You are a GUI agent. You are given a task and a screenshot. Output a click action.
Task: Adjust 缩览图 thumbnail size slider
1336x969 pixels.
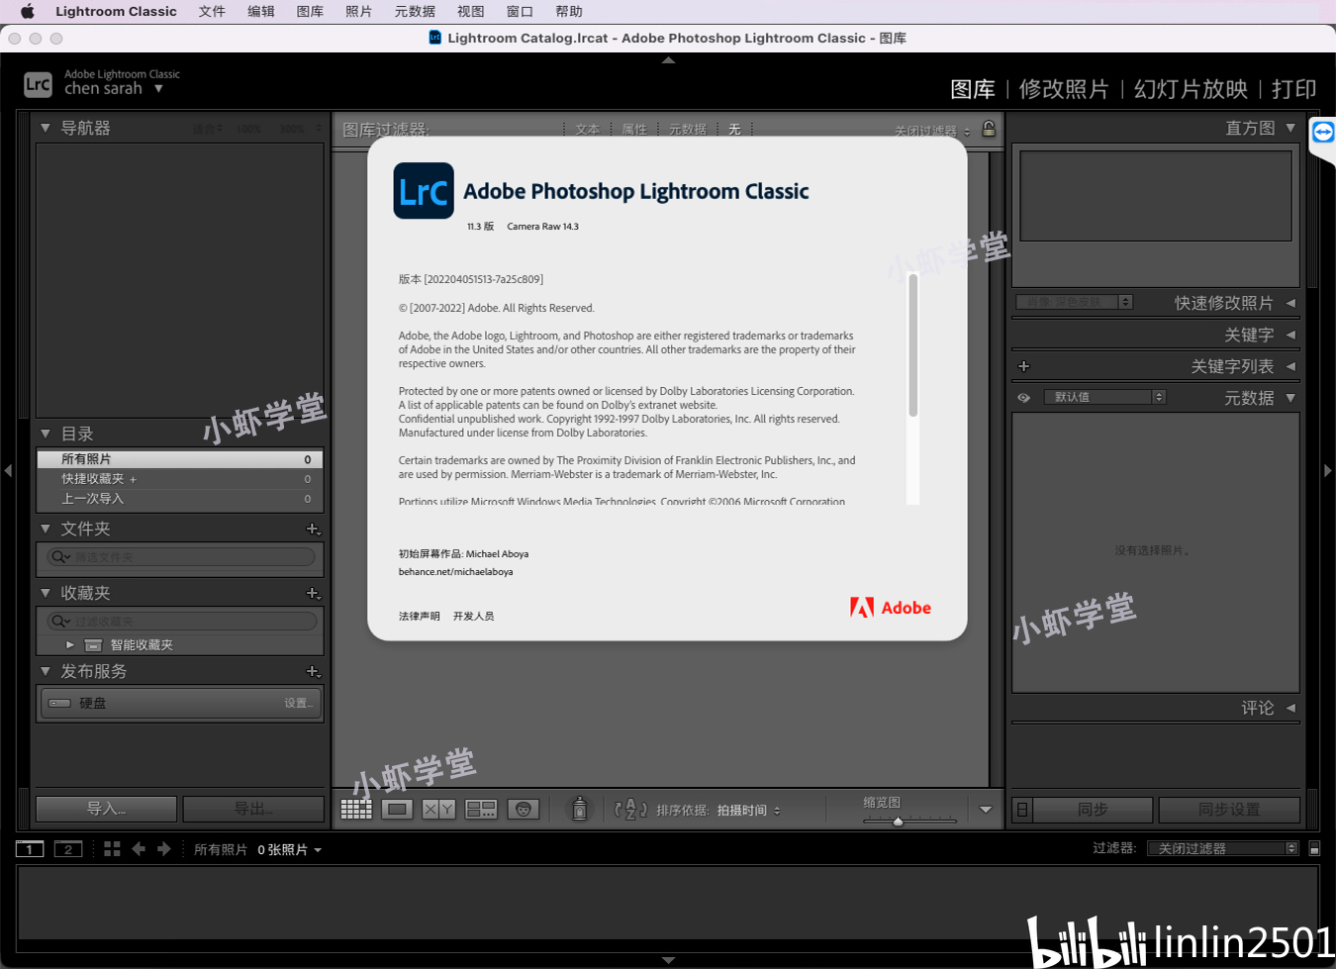pyautogui.click(x=899, y=822)
